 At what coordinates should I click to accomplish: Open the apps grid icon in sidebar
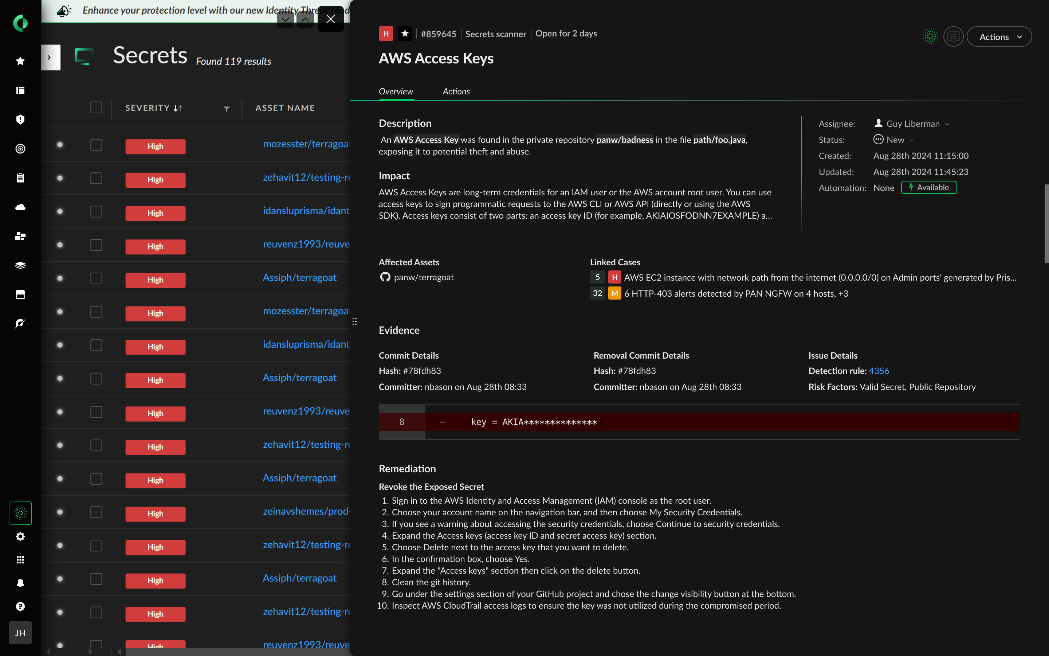[x=20, y=560]
